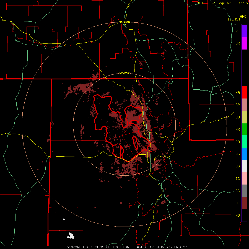249x249 pixels.
Task: Click the HA legend label
Action: tap(237, 92)
